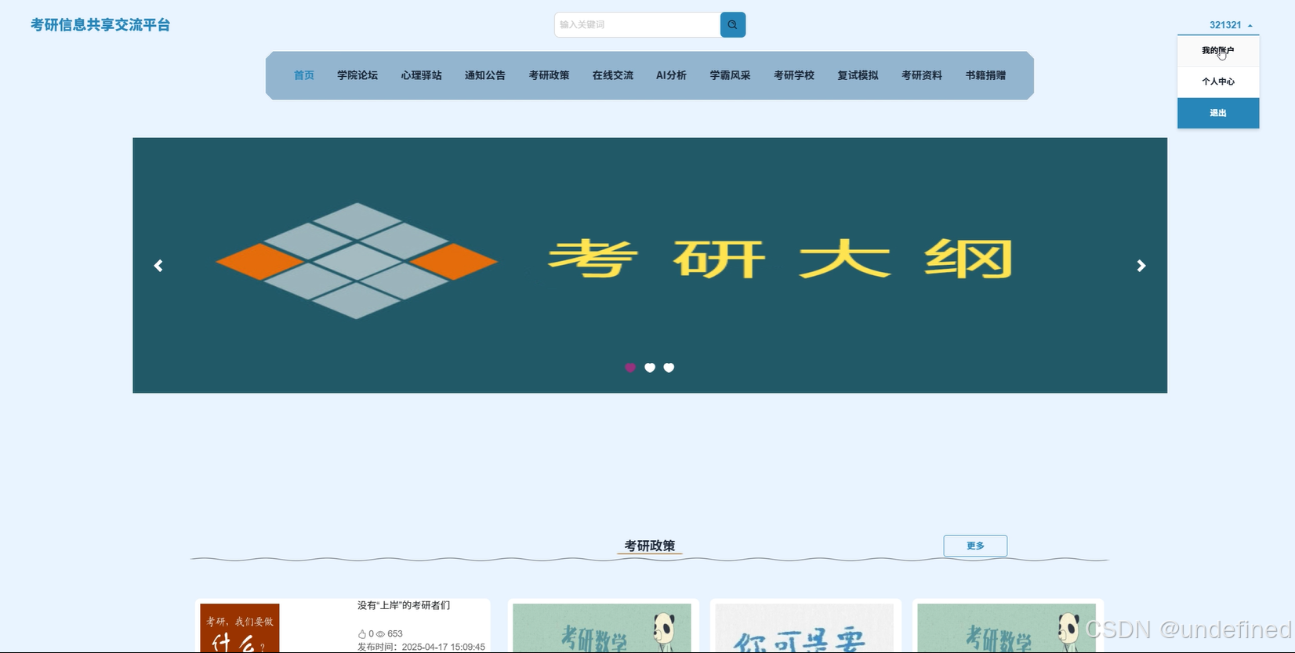1295x653 pixels.
Task: Go to previous carousel slide arrow
Action: point(158,266)
